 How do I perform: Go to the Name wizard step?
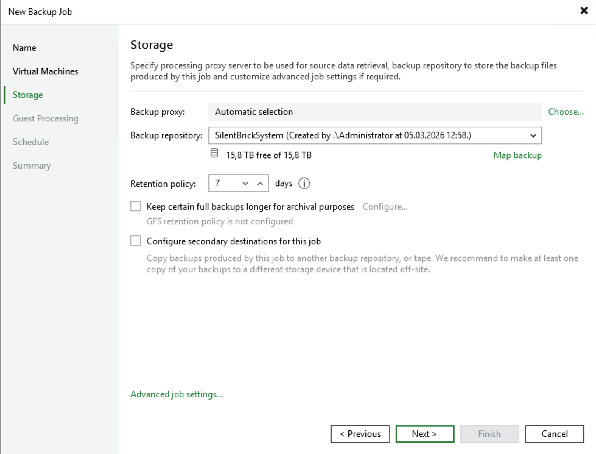click(x=24, y=48)
